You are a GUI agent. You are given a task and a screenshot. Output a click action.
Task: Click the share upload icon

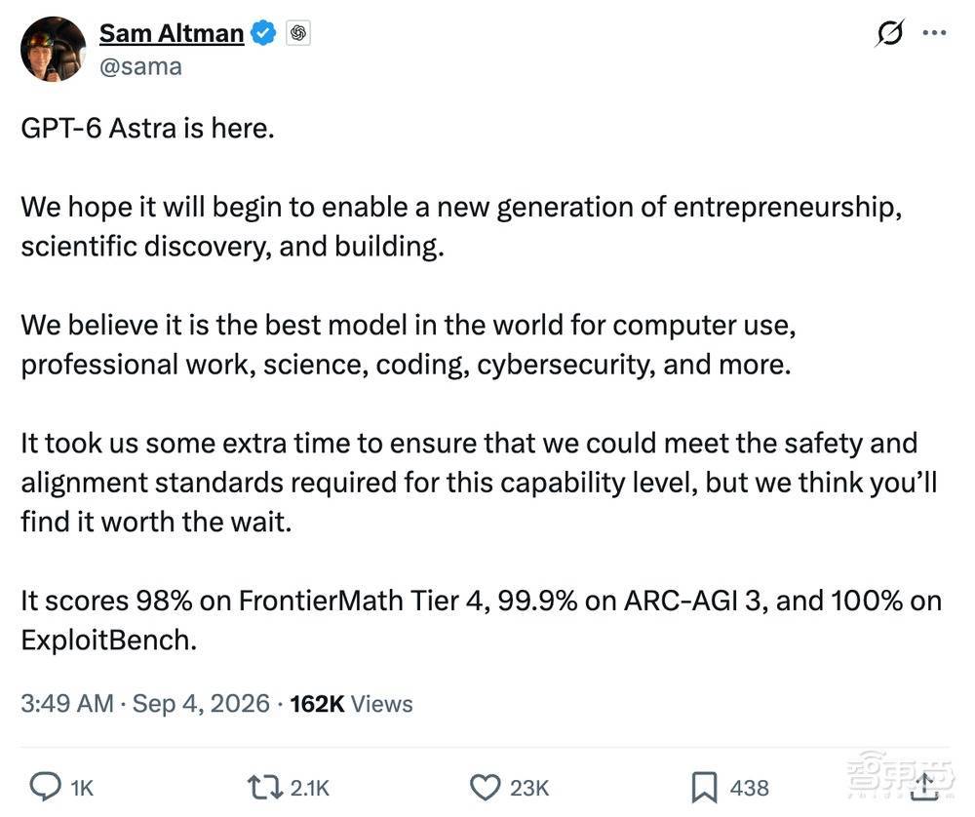pos(925,787)
